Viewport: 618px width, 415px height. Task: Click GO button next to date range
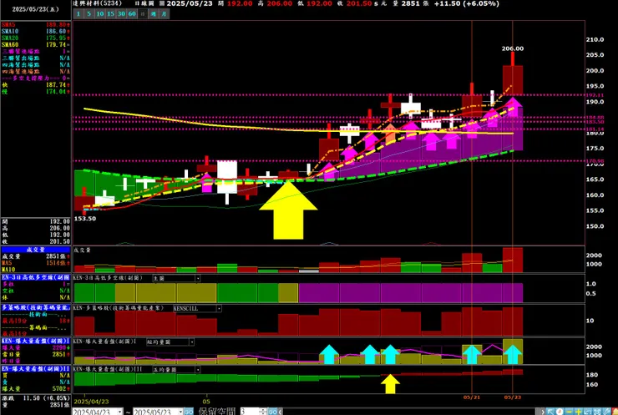pyautogui.click(x=189, y=412)
